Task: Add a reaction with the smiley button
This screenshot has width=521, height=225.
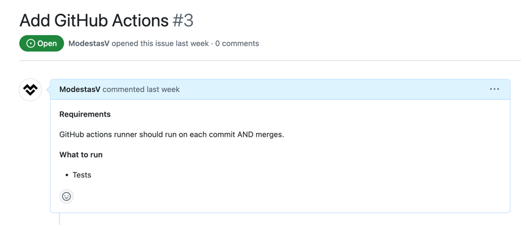Action: pos(66,197)
